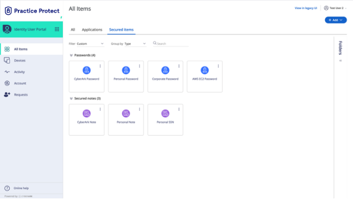Click the Practice Protect shield logo

[x=8, y=11]
